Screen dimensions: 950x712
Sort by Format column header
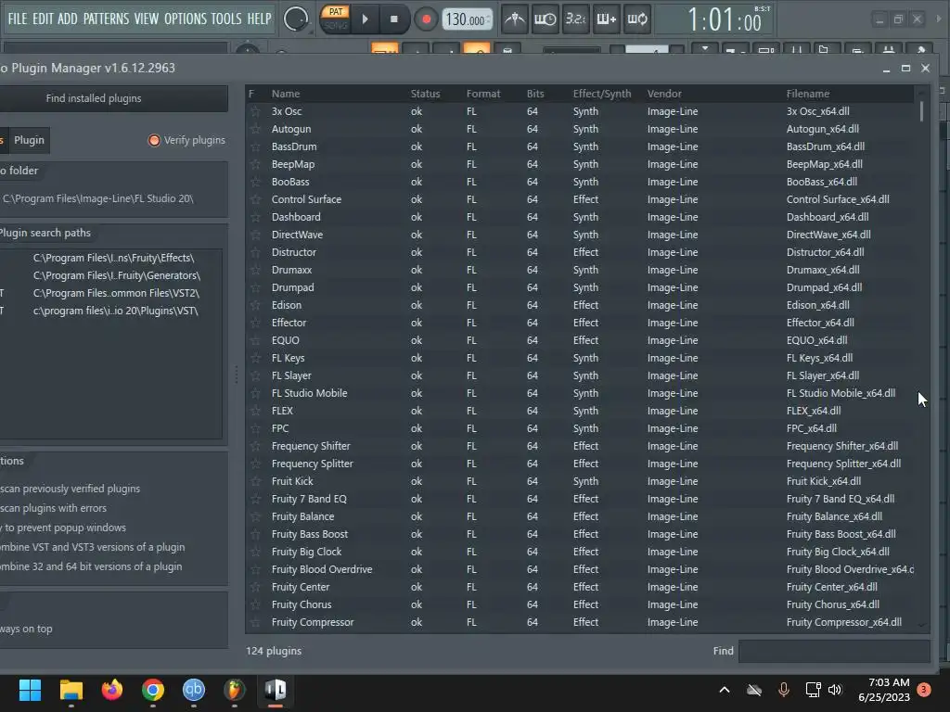coord(482,94)
